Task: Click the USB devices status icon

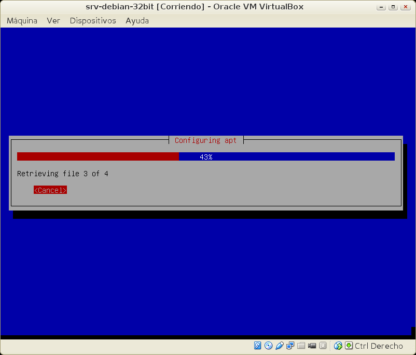Action: pos(279,346)
